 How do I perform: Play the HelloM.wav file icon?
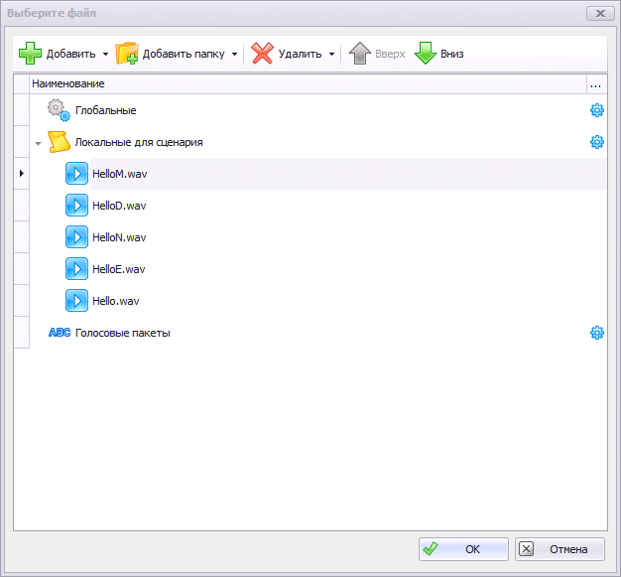[76, 173]
